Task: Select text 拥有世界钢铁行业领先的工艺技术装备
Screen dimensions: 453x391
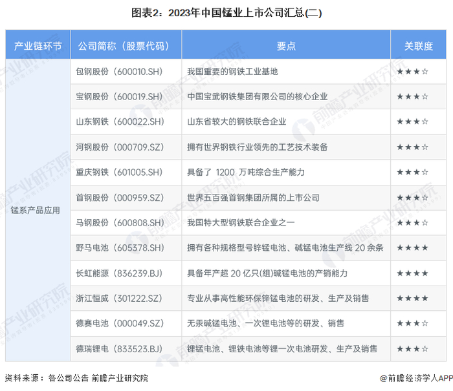Action: coord(258,147)
